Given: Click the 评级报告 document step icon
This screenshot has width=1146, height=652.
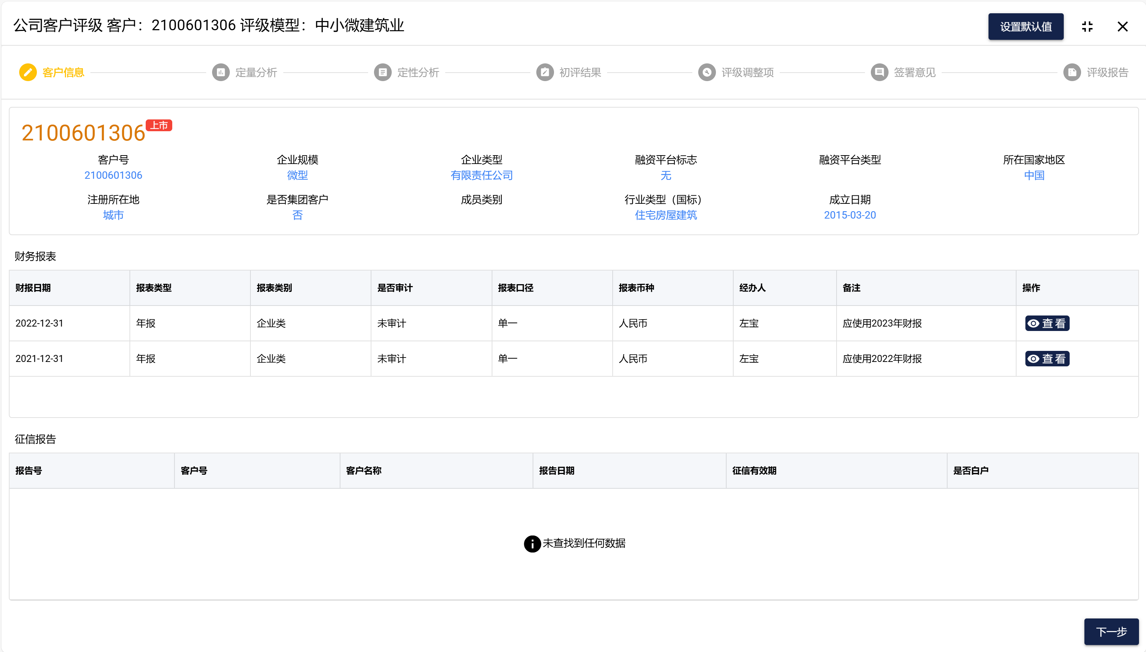Looking at the screenshot, I should click(x=1071, y=72).
